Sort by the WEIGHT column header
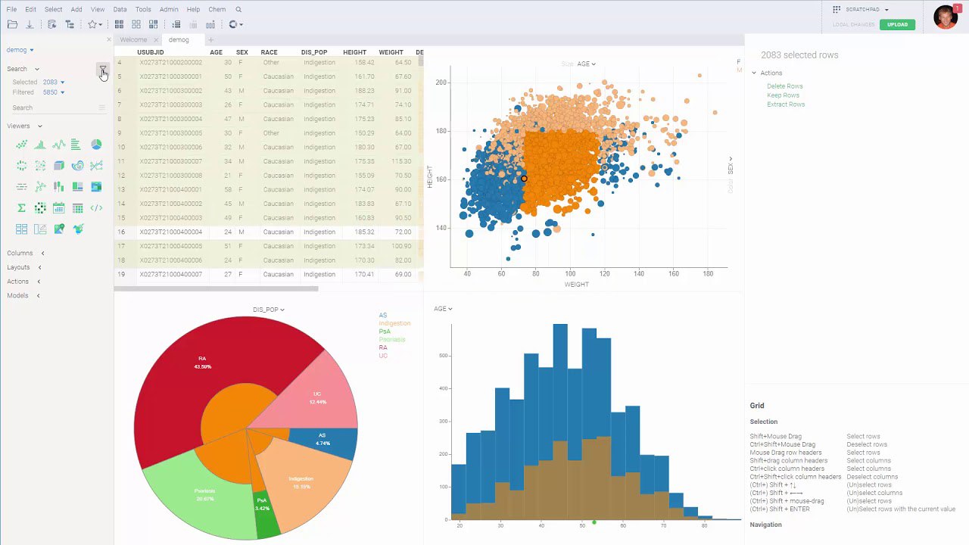This screenshot has height=545, width=969. click(x=391, y=52)
